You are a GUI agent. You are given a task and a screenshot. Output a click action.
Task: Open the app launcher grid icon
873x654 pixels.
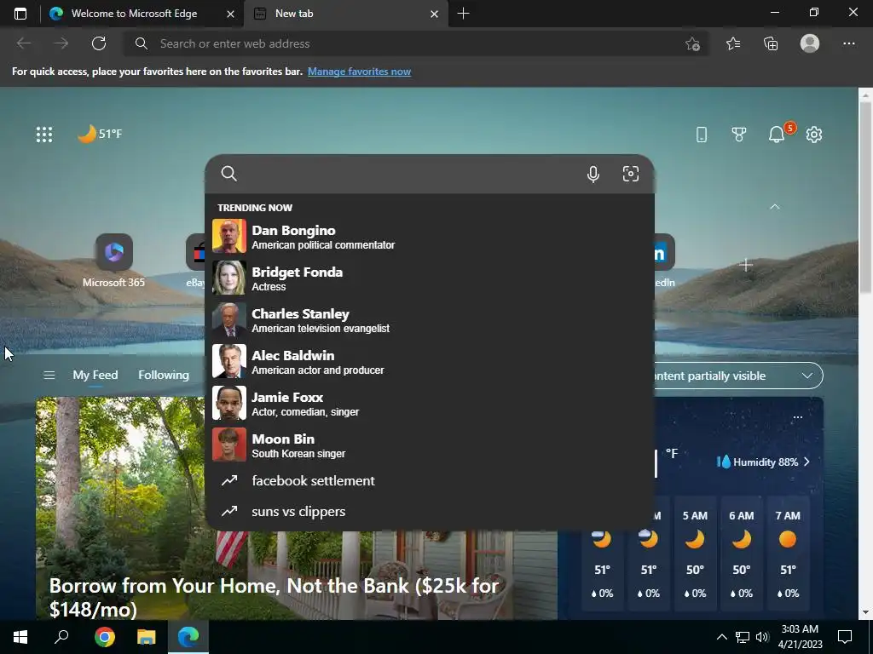(x=44, y=134)
